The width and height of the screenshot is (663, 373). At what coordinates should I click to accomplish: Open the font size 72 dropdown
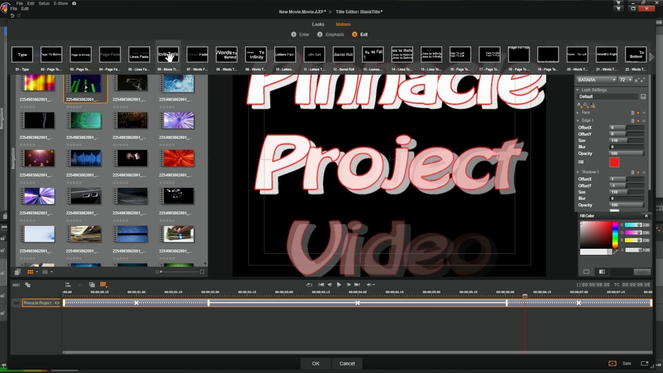tap(626, 80)
